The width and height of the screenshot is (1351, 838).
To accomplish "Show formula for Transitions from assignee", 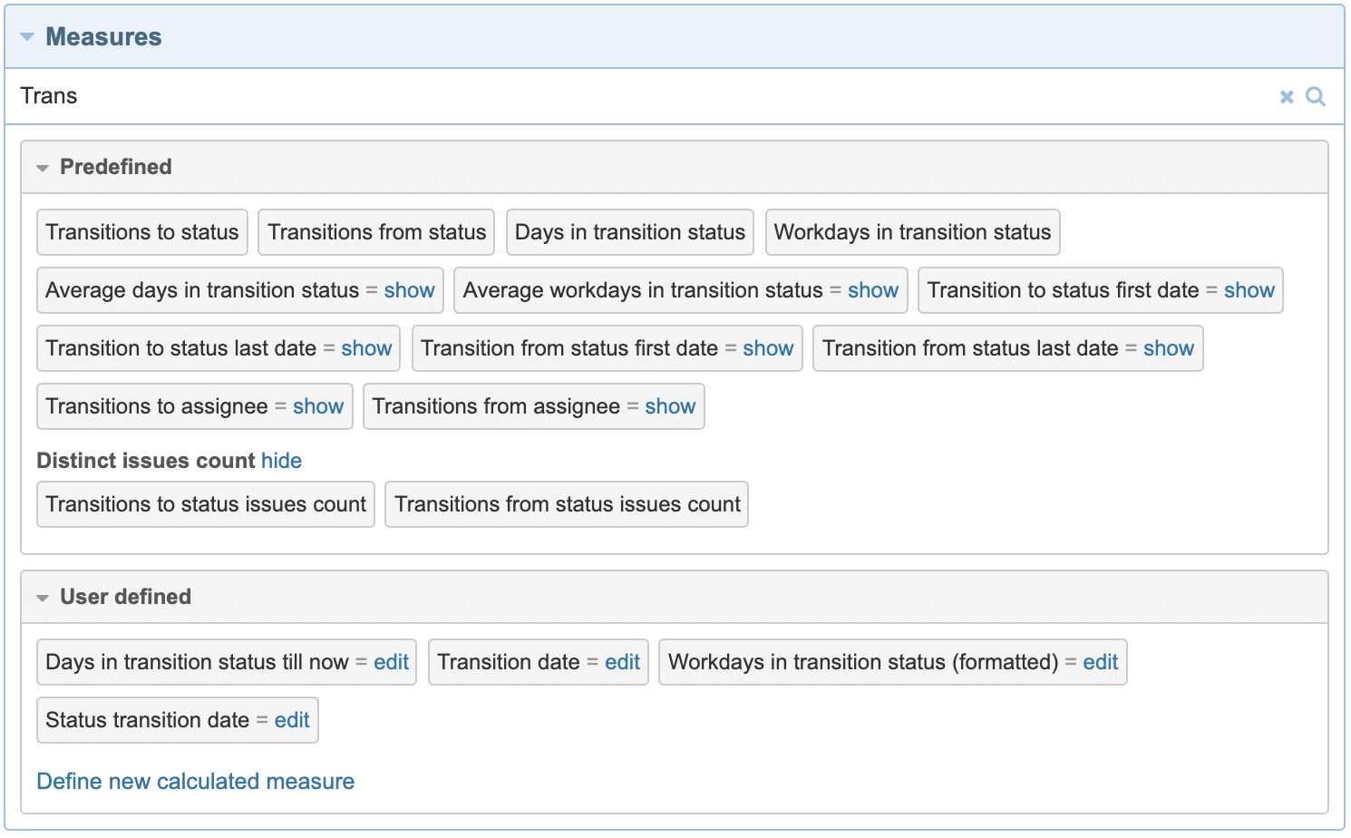I will [670, 406].
